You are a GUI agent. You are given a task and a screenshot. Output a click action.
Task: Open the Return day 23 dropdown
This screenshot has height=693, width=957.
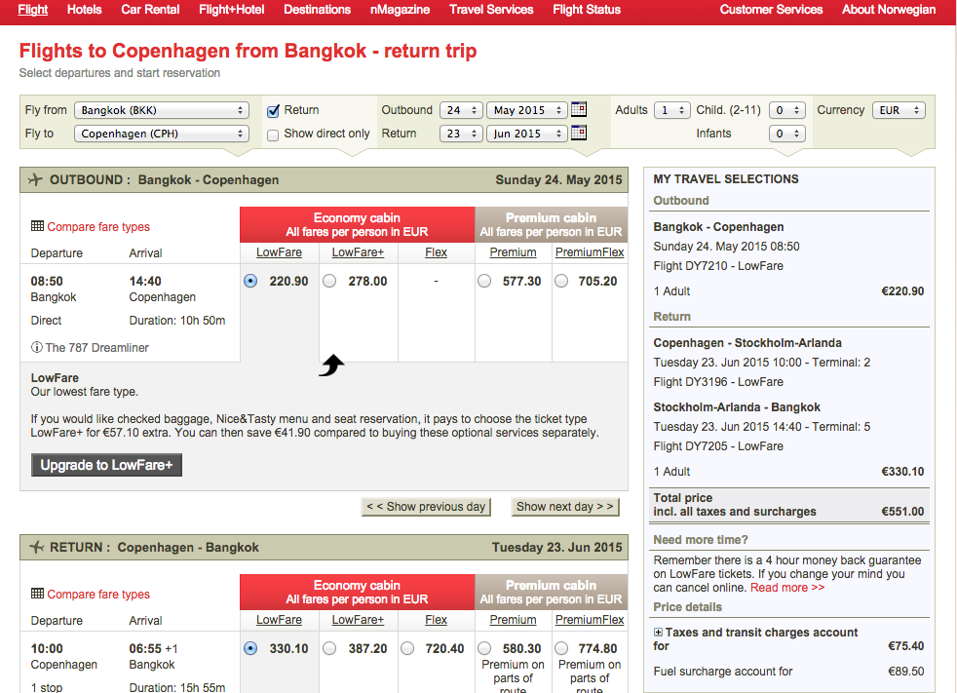461,134
